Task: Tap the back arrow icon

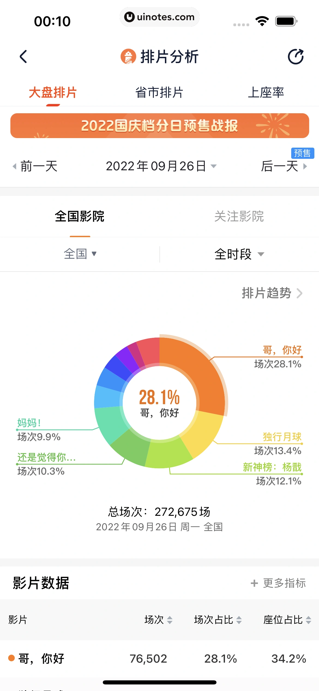Action: [23, 56]
